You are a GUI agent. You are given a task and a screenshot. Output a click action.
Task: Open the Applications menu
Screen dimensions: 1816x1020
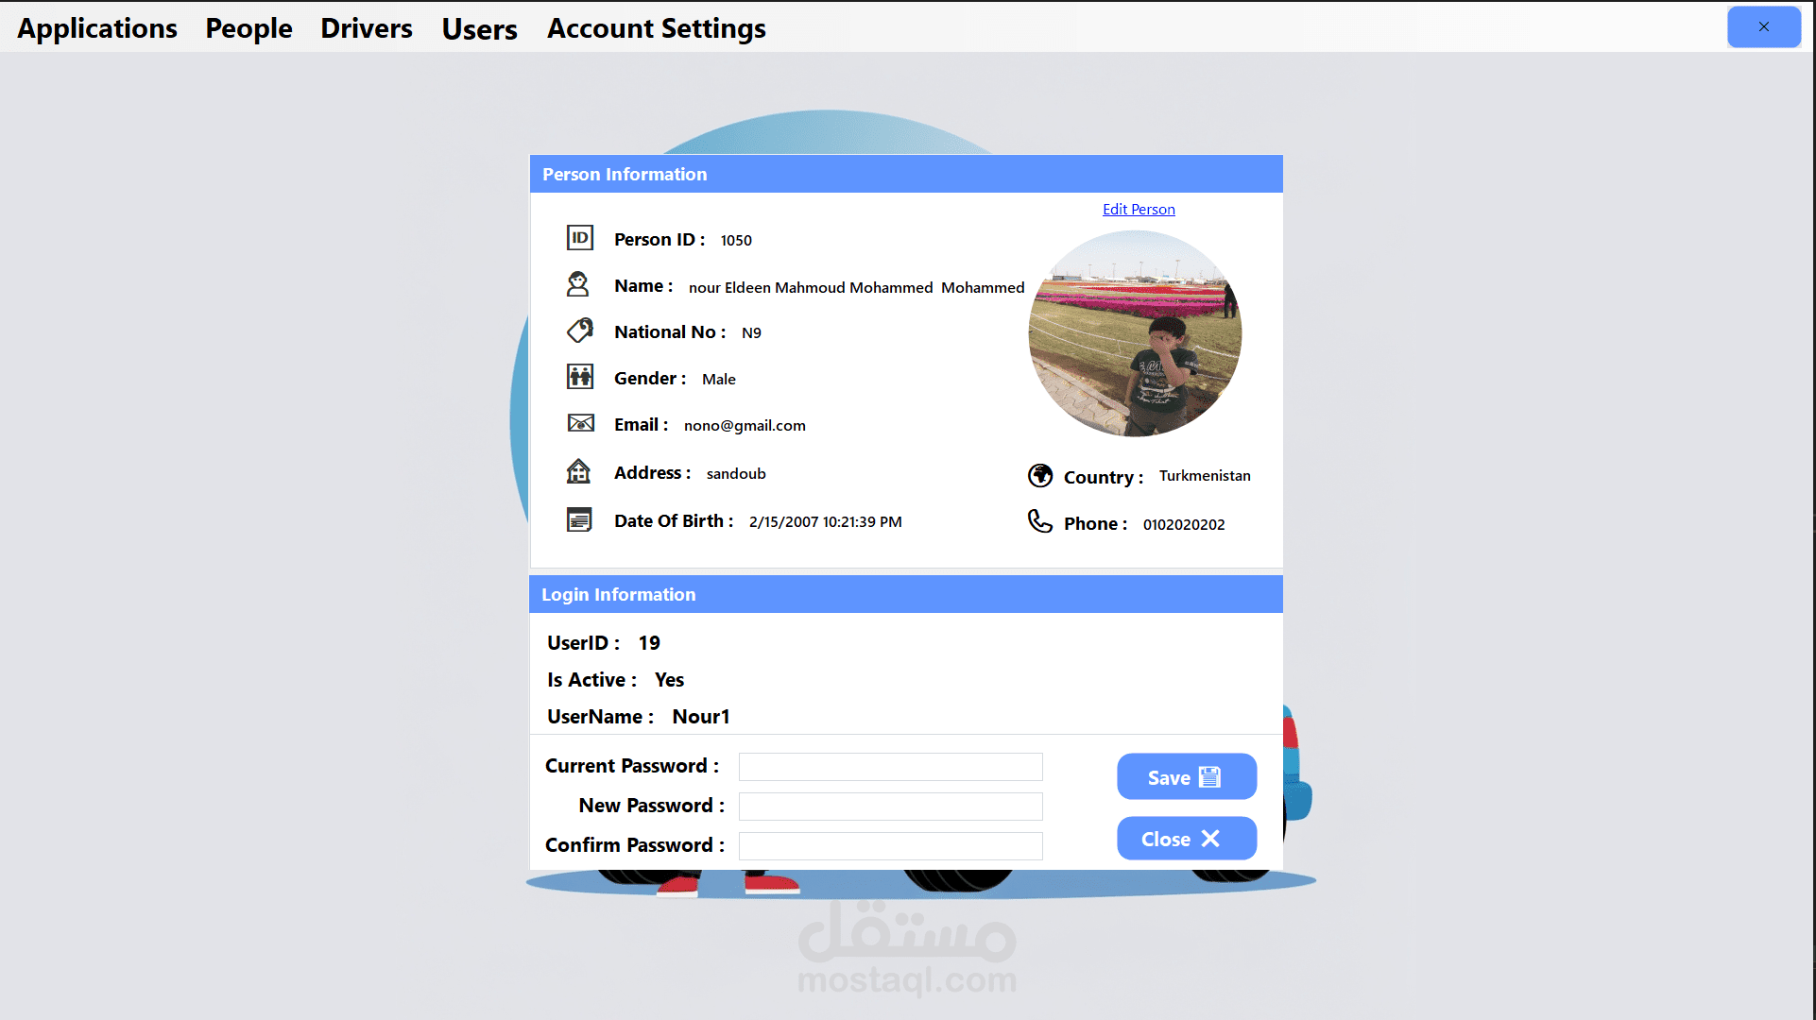pyautogui.click(x=97, y=28)
